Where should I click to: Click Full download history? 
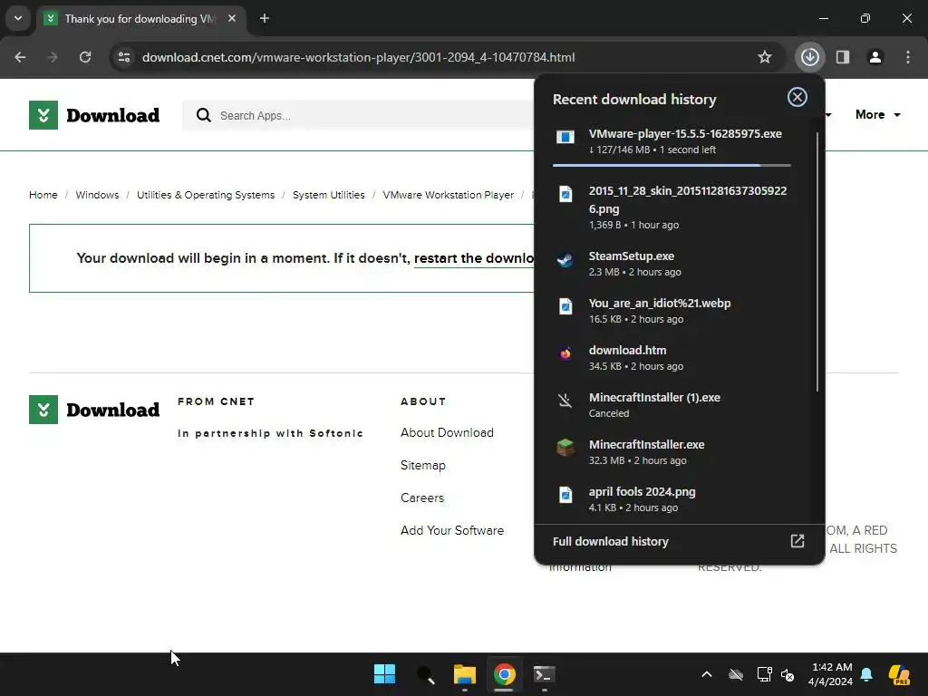pos(610,541)
